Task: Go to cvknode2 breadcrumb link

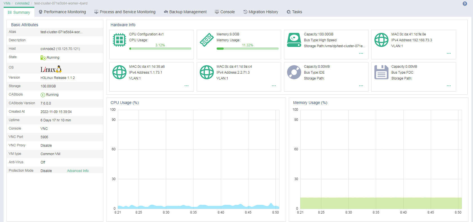Action: coord(22,3)
